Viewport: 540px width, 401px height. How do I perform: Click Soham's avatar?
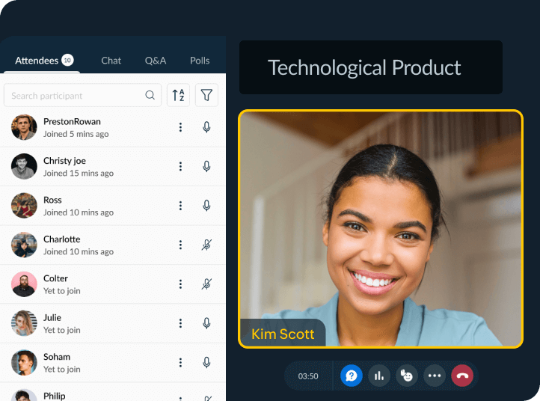coord(24,362)
